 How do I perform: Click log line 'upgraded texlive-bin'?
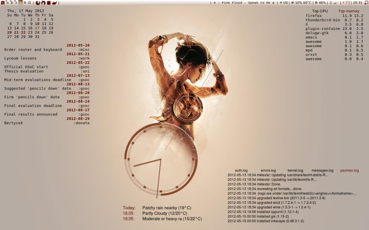(276, 198)
